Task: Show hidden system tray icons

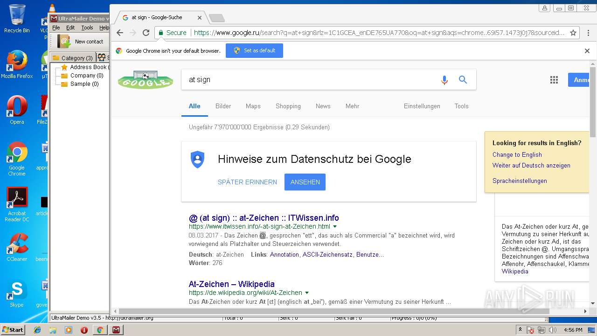Action: pos(521,330)
